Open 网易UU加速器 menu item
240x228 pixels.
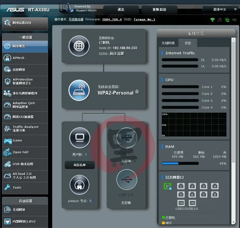25,117
